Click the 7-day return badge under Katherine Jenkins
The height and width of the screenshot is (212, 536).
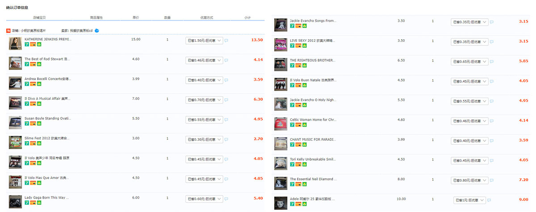point(27,45)
